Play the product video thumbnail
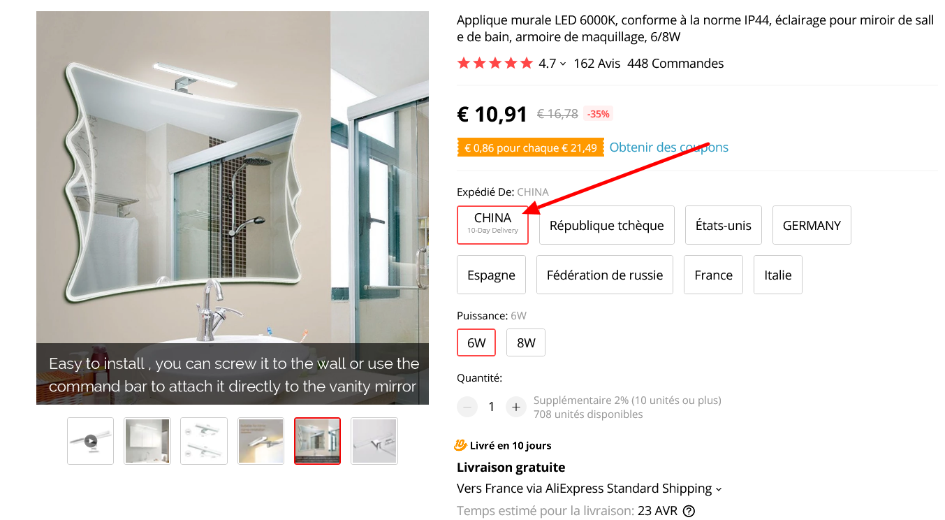Viewport: 945px width, 520px height. pyautogui.click(x=91, y=441)
